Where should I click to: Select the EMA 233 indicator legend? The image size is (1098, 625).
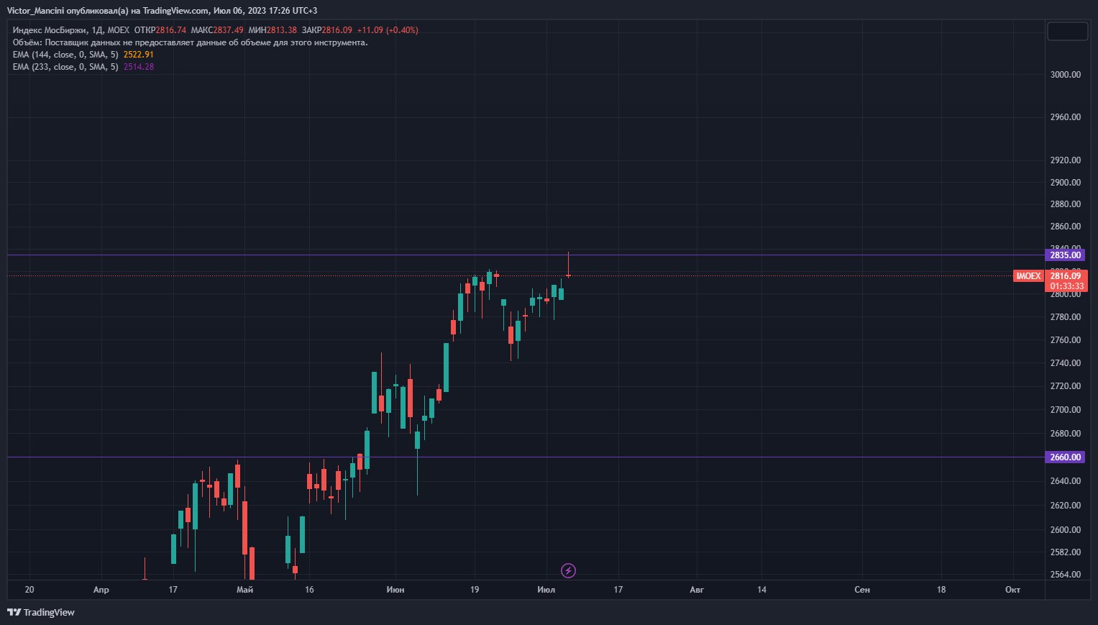pos(65,67)
